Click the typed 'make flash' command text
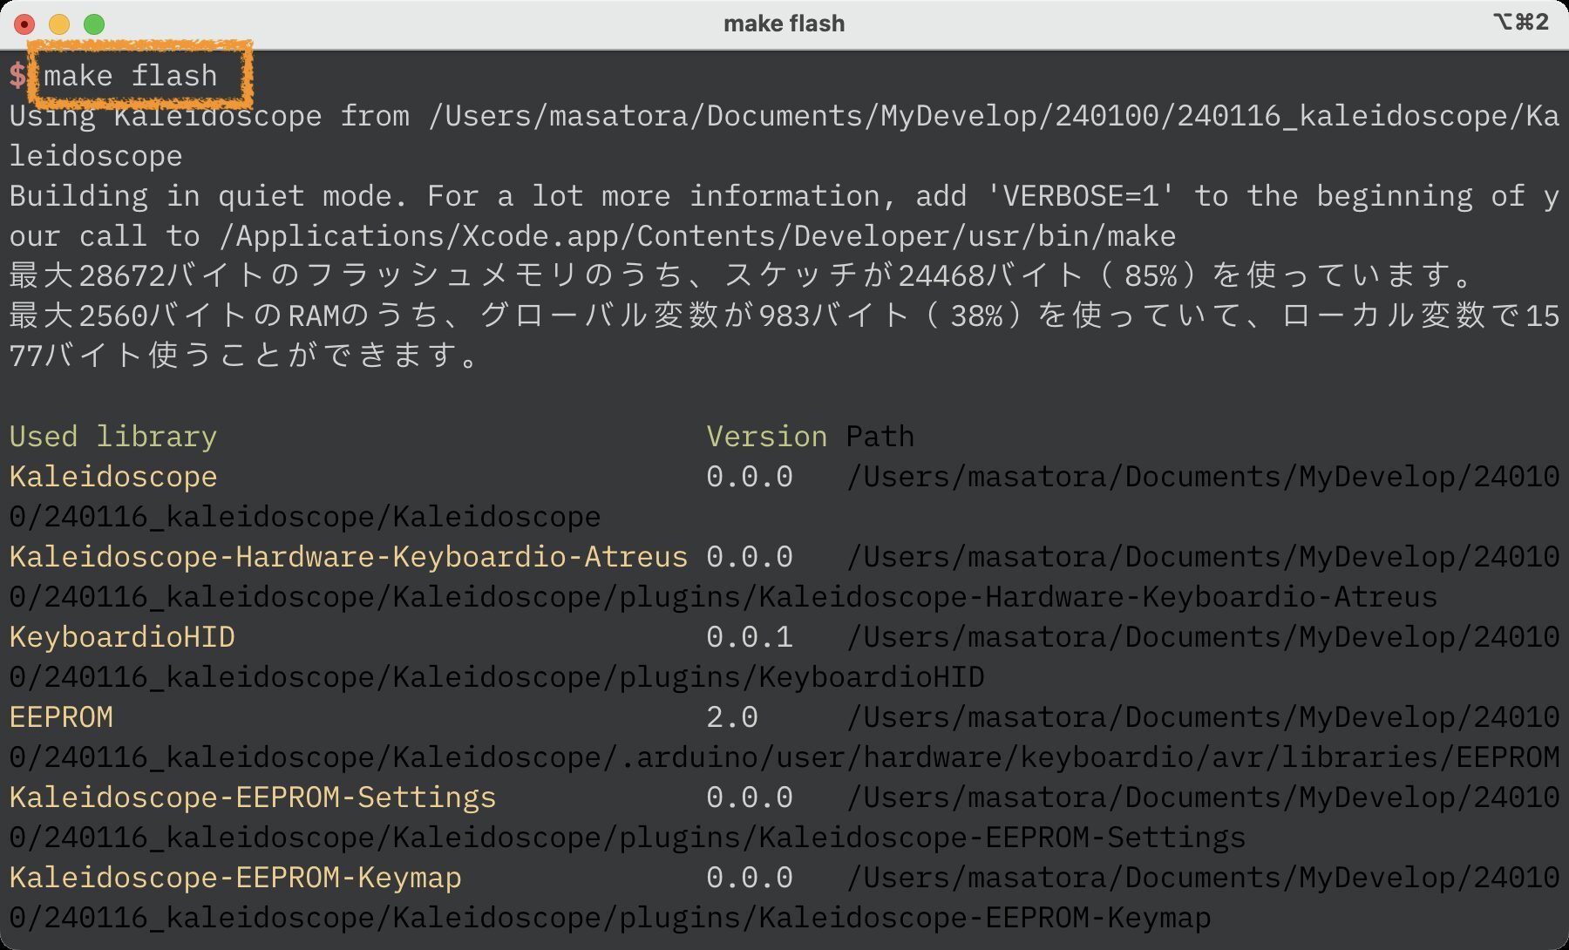The image size is (1569, 950). pyautogui.click(x=131, y=76)
